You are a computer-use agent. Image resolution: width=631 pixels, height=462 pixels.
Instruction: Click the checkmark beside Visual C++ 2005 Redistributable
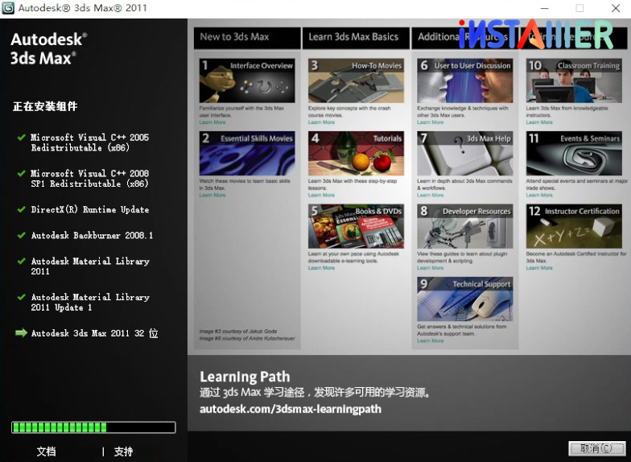[21, 137]
